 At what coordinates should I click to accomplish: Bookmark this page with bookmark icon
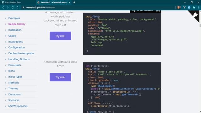[18, 8]
